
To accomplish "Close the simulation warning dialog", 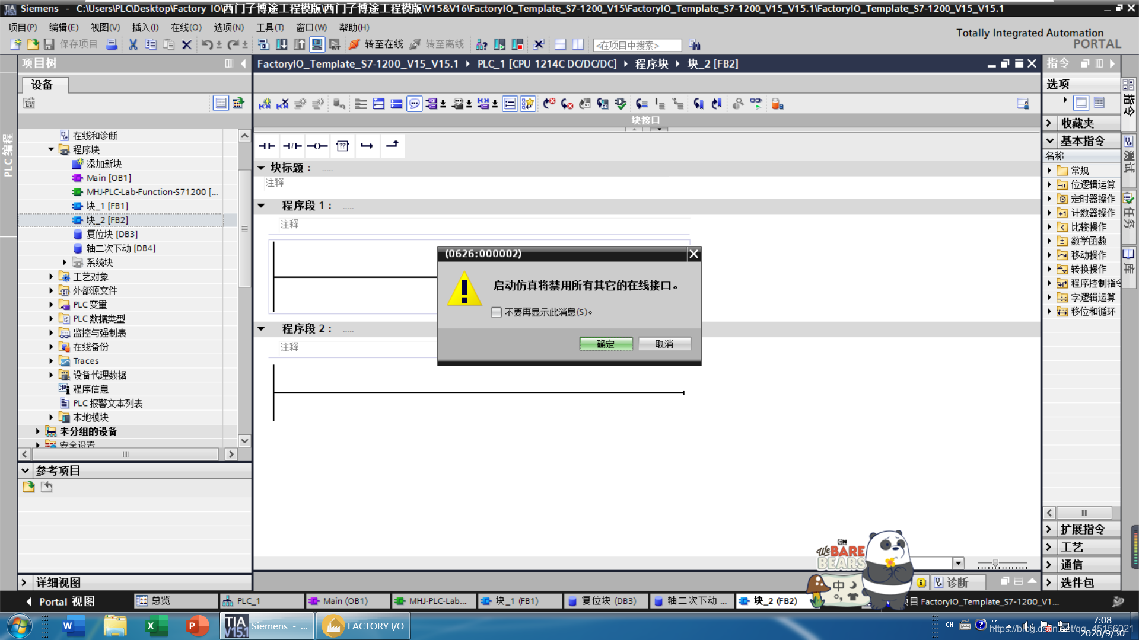I will point(693,254).
